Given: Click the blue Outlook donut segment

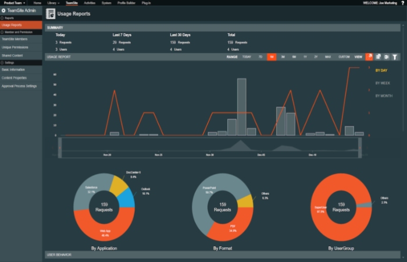Looking at the screenshot, I should pos(127,198).
